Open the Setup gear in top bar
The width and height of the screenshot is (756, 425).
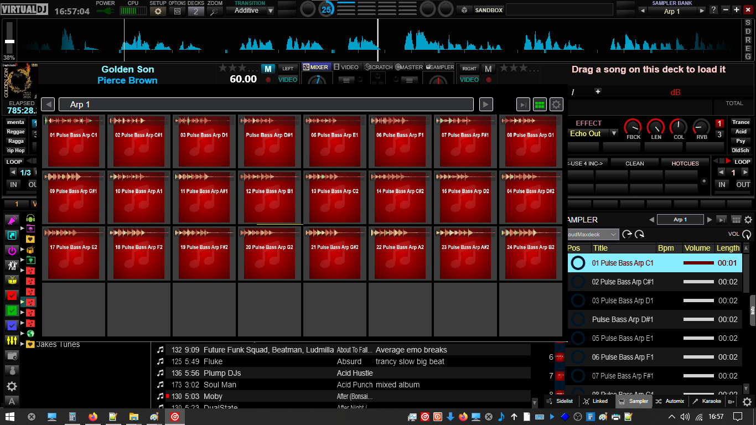[x=158, y=11]
